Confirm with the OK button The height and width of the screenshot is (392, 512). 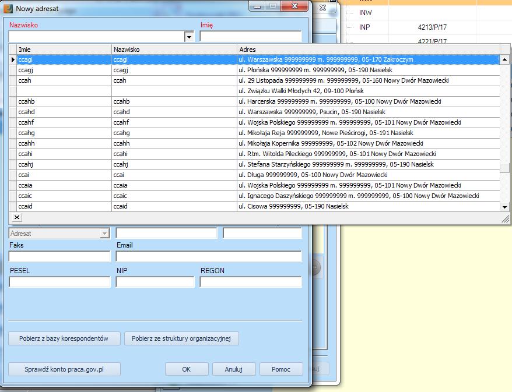tap(187, 369)
